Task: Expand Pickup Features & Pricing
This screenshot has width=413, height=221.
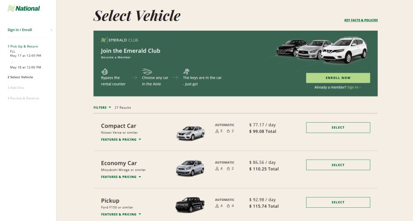Action: click(121, 214)
